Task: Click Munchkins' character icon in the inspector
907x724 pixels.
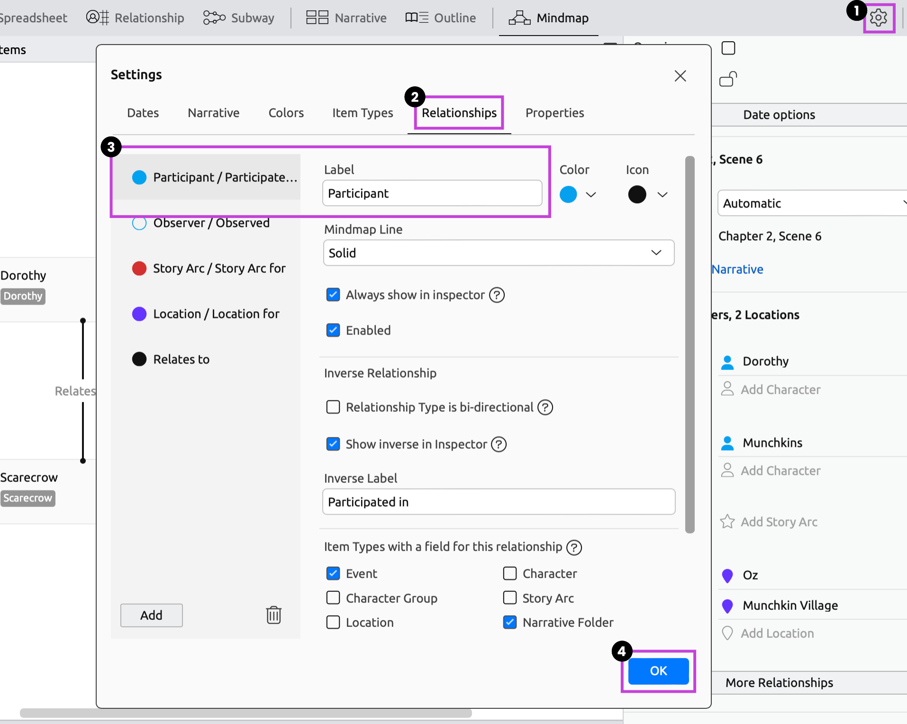Action: coord(727,443)
